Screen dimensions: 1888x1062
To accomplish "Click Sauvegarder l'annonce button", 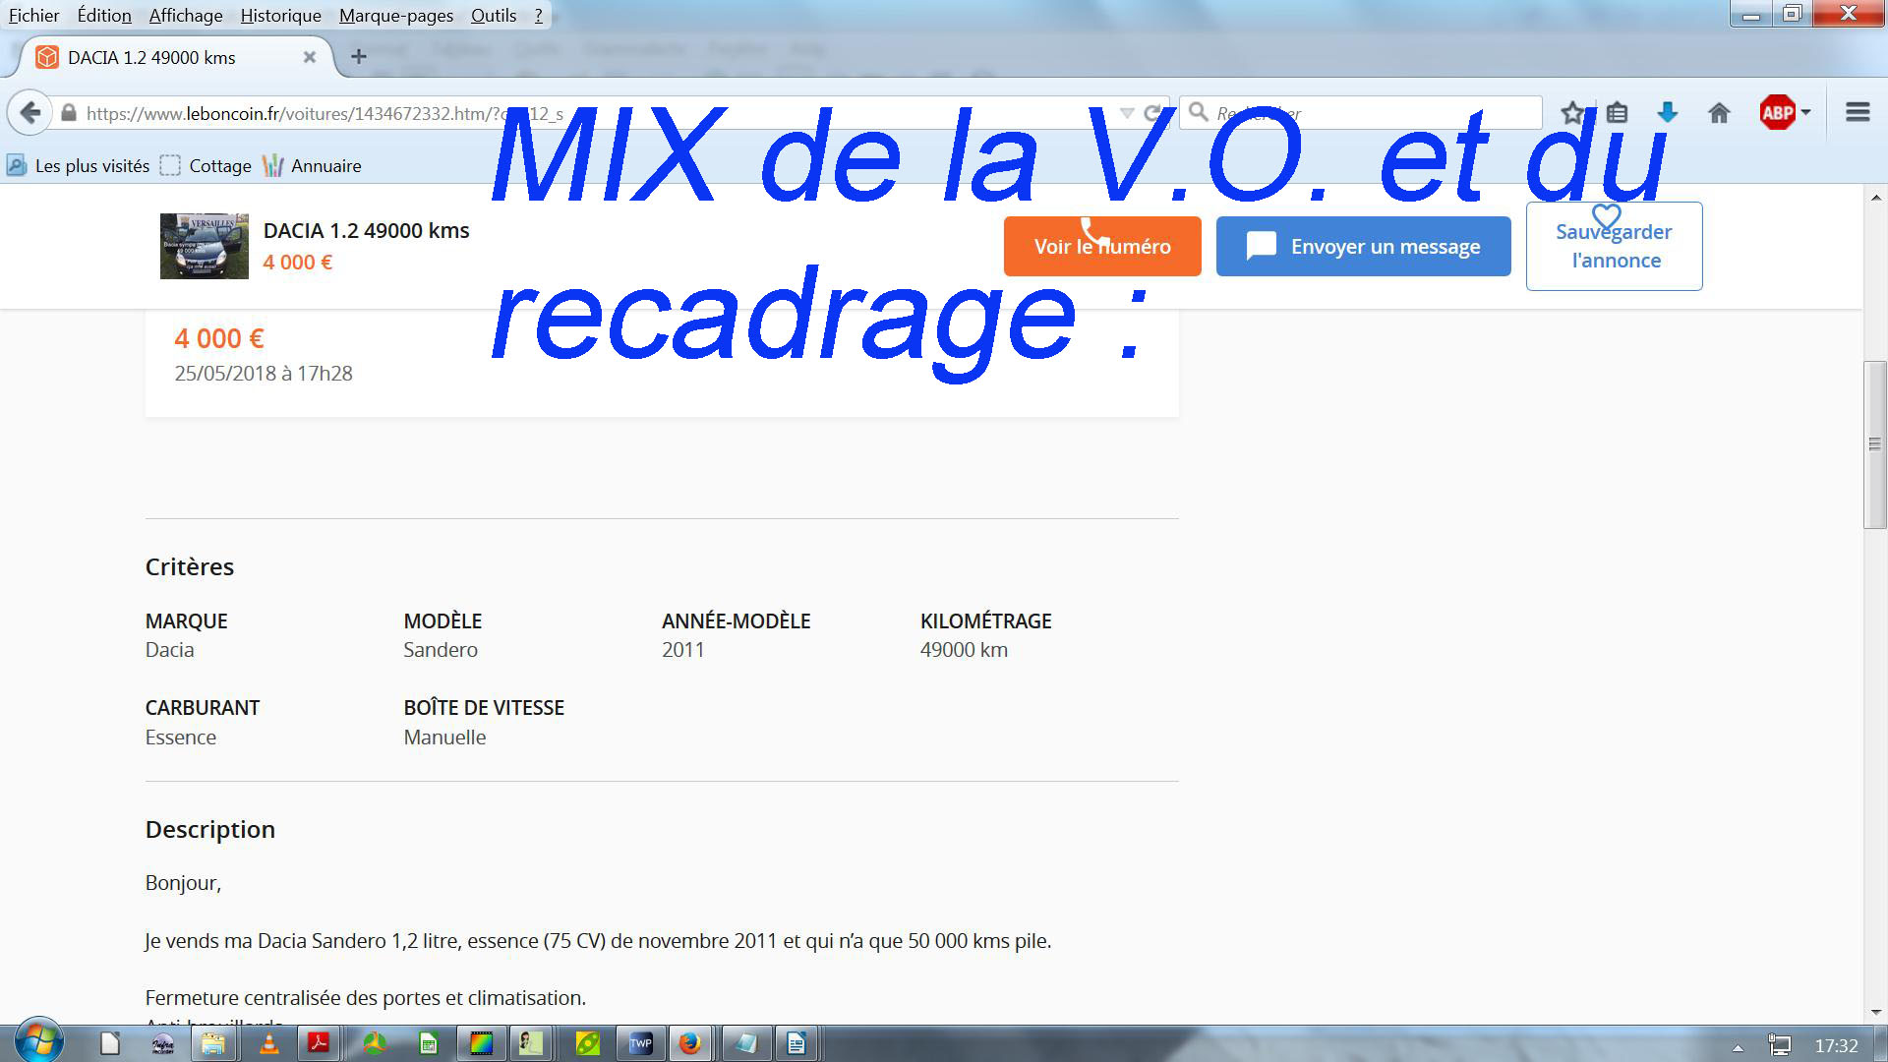I will point(1614,246).
